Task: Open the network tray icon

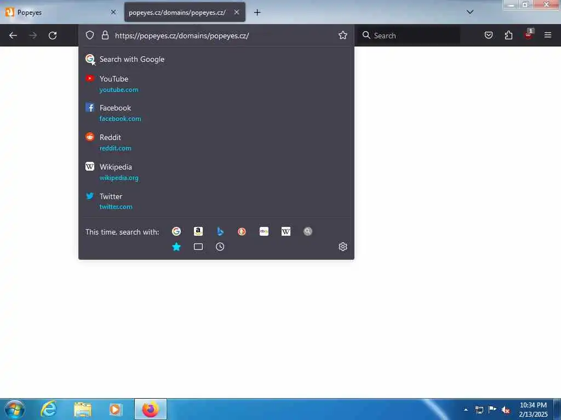Action: pyautogui.click(x=479, y=410)
